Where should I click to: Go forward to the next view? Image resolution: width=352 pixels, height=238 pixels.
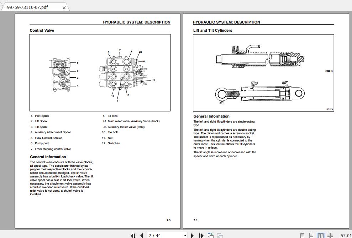(x=219, y=236)
